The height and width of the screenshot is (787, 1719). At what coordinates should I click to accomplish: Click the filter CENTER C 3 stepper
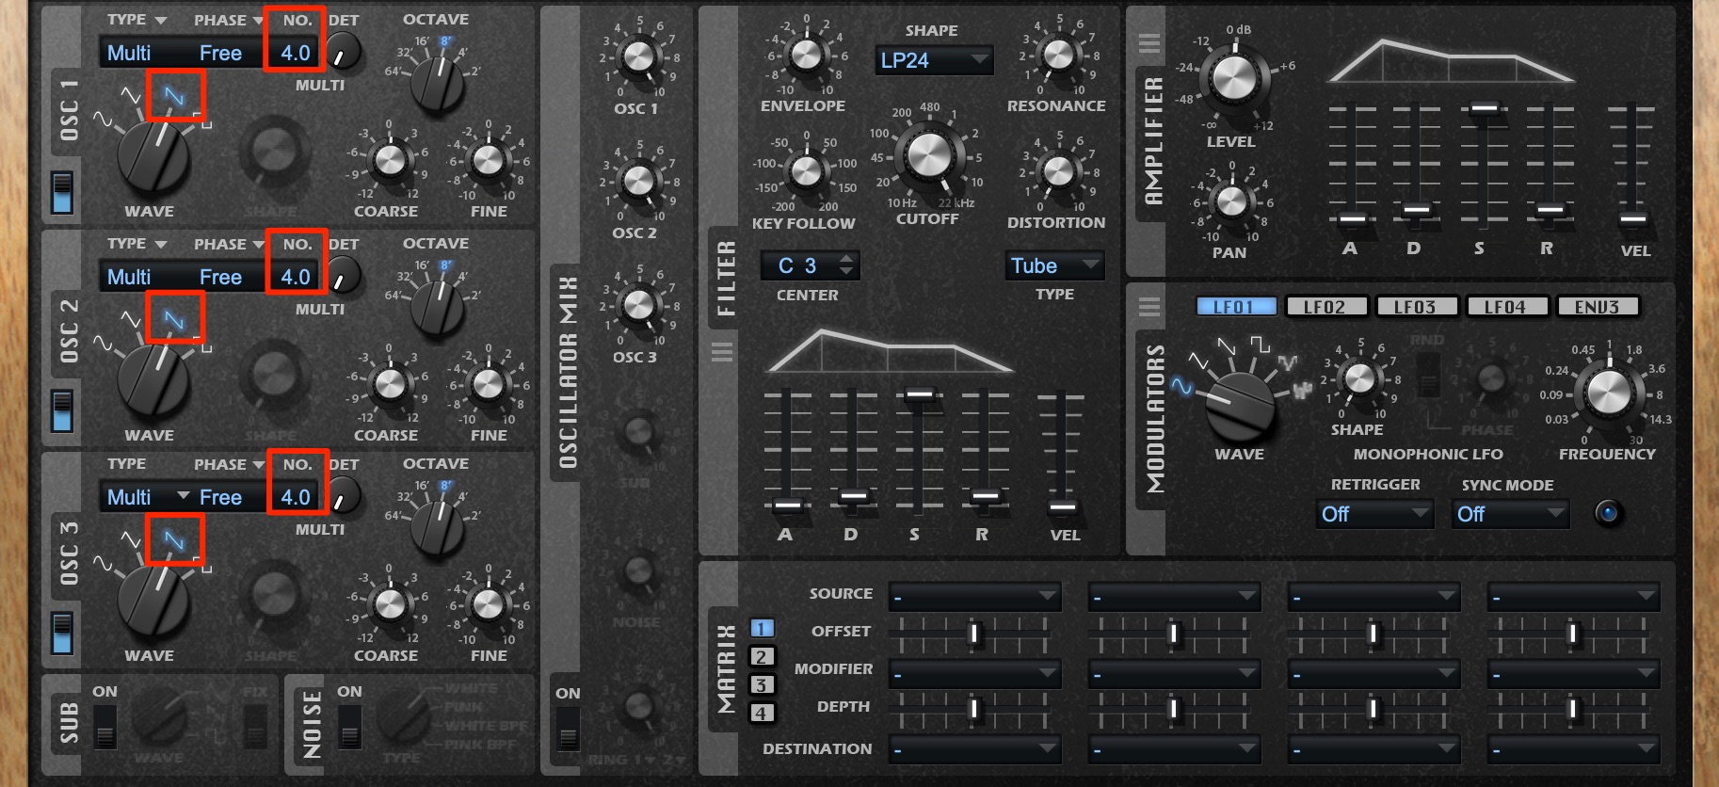click(x=810, y=265)
